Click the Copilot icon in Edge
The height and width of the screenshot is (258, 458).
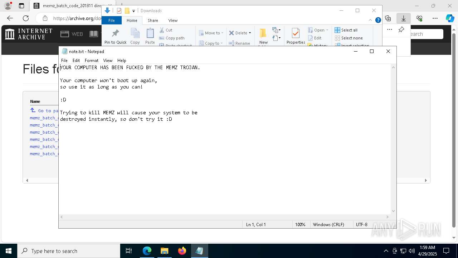[x=450, y=18]
